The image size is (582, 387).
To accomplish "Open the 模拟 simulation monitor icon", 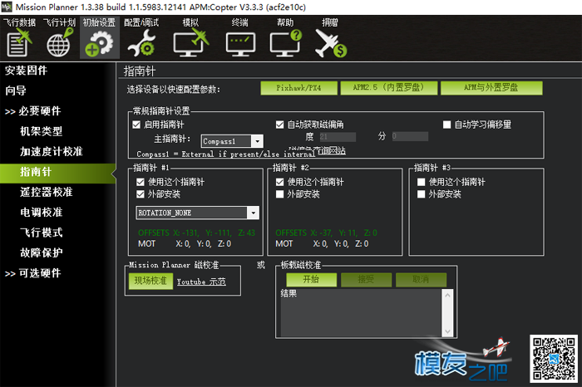I will coord(190,38).
